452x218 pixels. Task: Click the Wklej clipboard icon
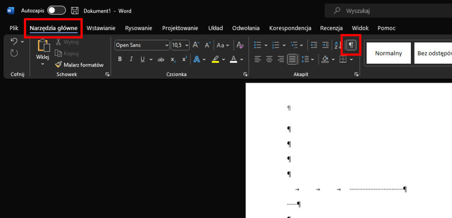coord(43,45)
